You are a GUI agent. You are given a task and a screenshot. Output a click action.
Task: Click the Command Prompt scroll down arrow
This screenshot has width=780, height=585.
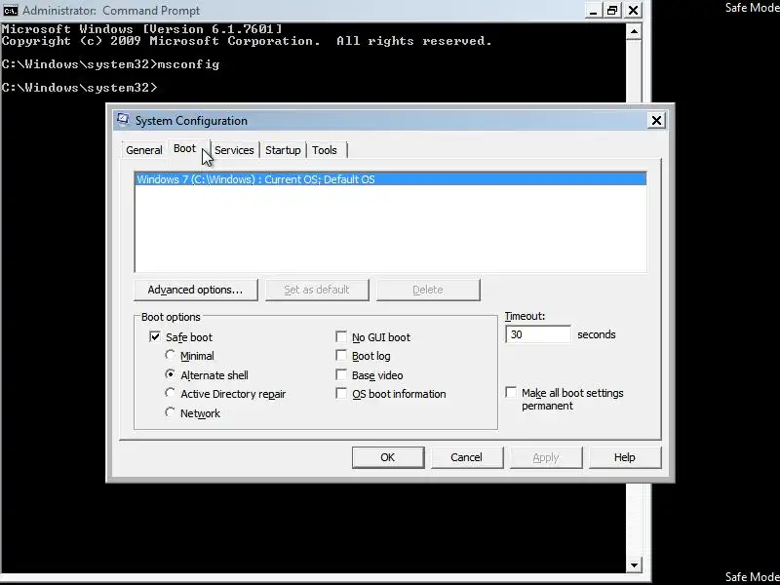[634, 565]
